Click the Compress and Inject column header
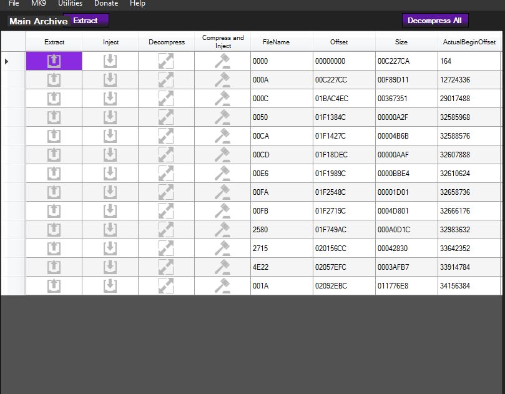Viewport: 505px width, 394px height. 223,42
